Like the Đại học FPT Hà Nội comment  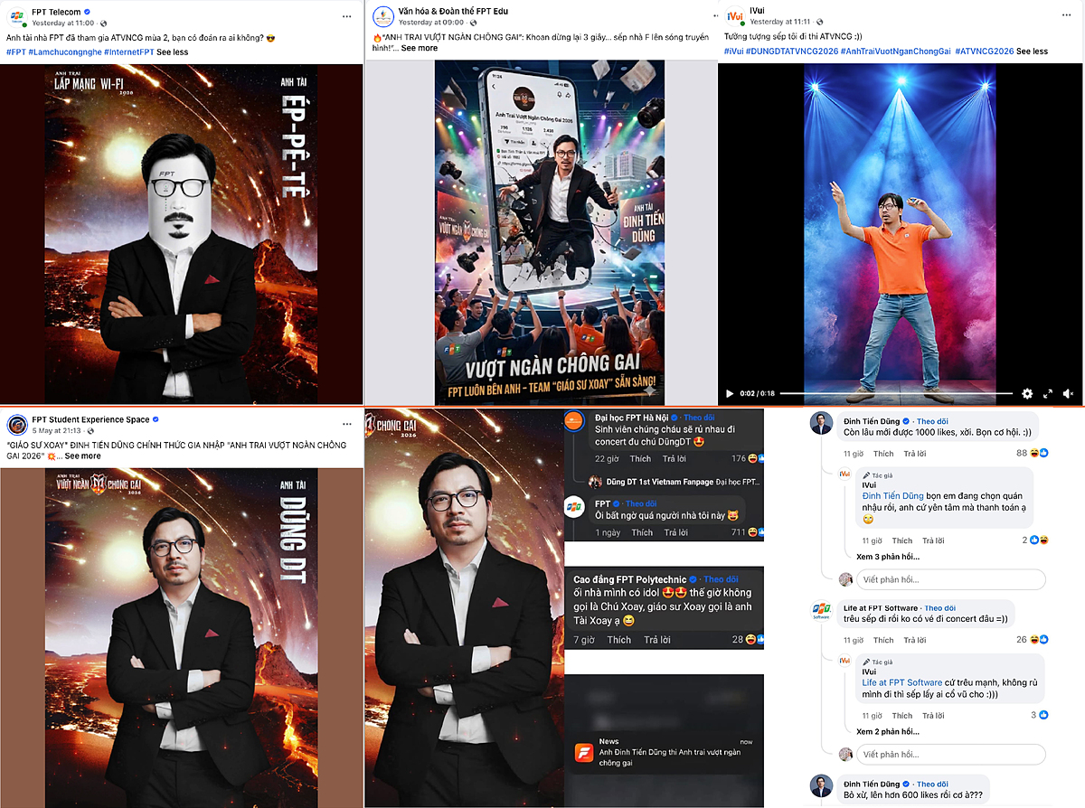point(641,458)
